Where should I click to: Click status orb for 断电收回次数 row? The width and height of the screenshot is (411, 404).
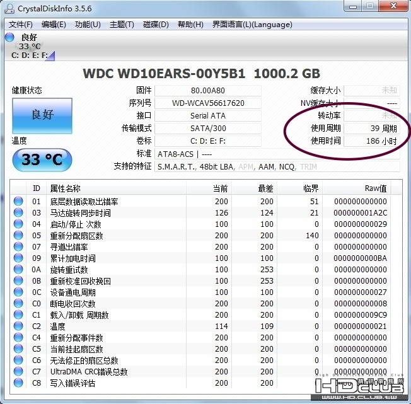pos(18,303)
